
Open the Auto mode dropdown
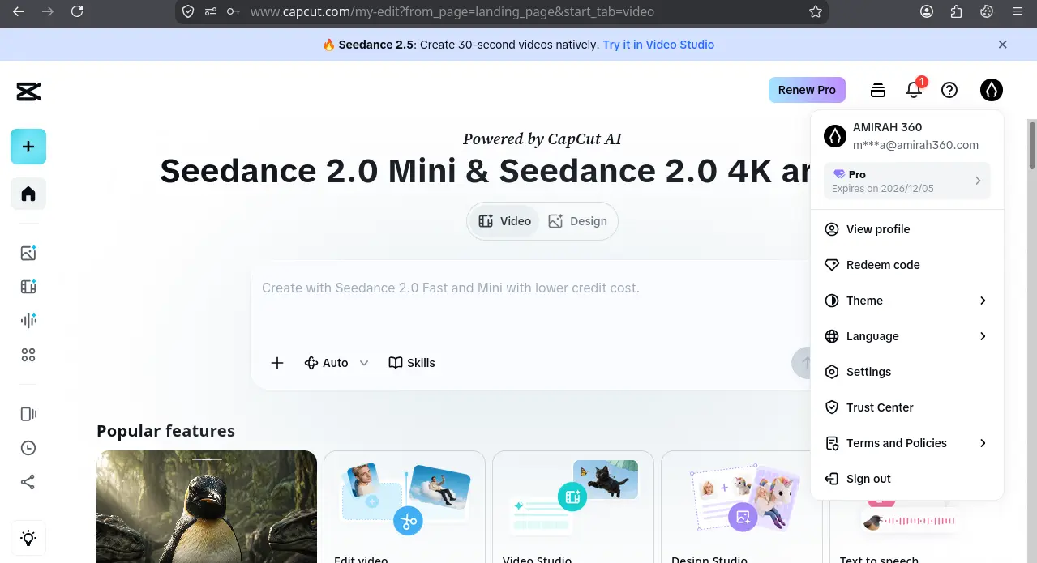pos(336,363)
